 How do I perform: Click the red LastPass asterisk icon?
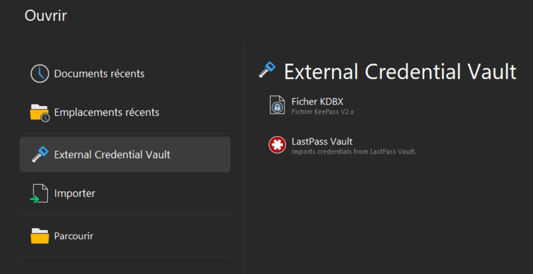click(277, 145)
